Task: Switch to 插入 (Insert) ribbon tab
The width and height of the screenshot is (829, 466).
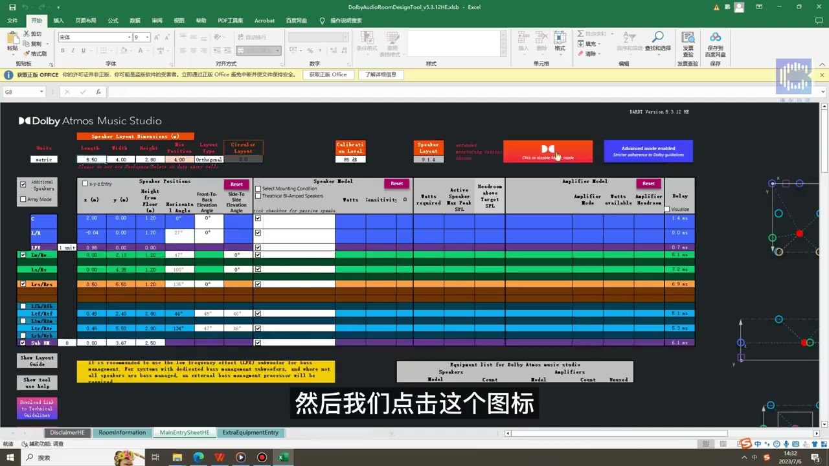Action: tap(58, 21)
